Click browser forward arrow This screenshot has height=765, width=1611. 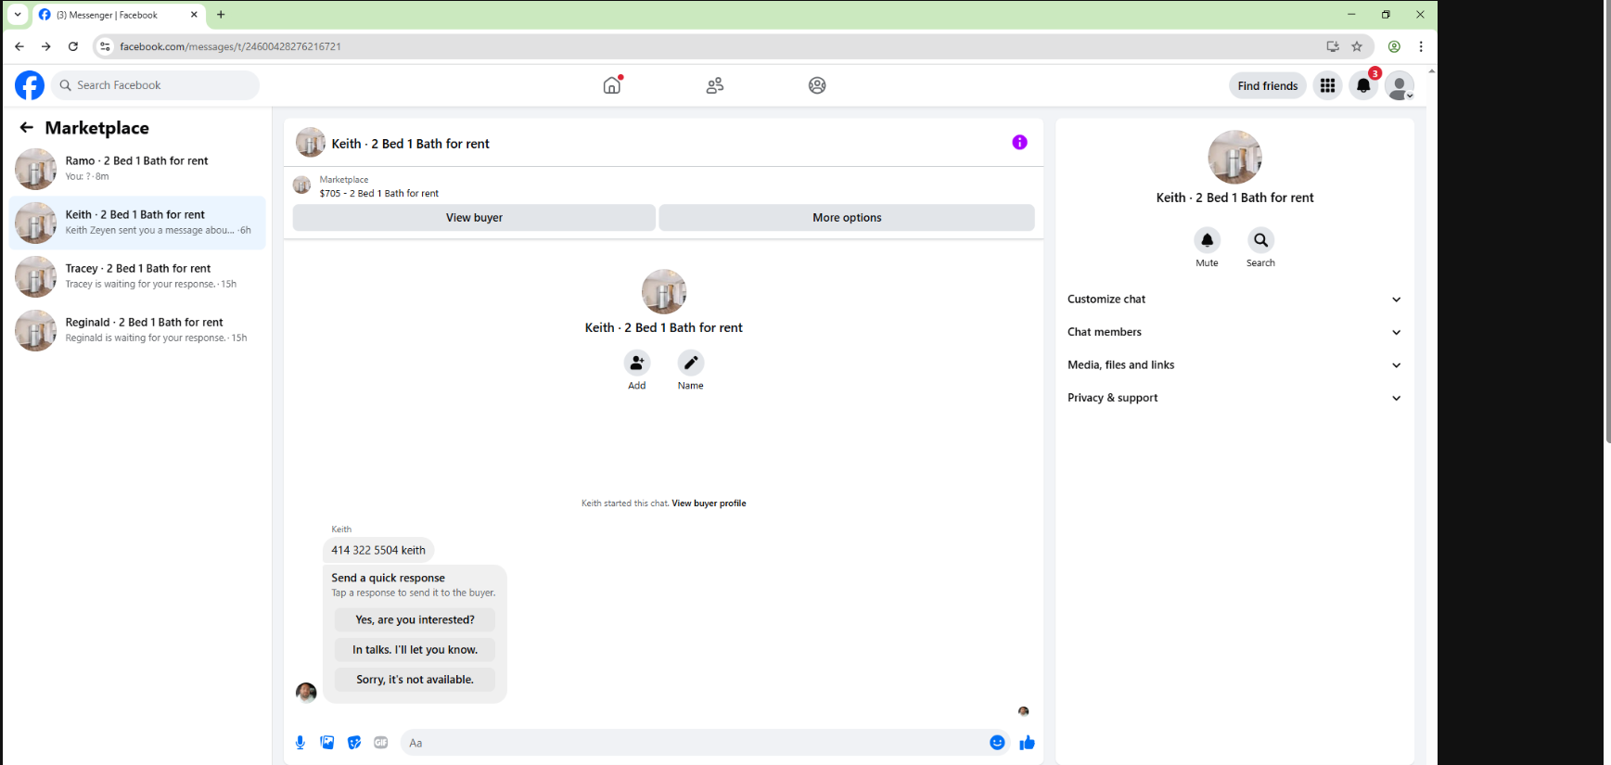46,46
